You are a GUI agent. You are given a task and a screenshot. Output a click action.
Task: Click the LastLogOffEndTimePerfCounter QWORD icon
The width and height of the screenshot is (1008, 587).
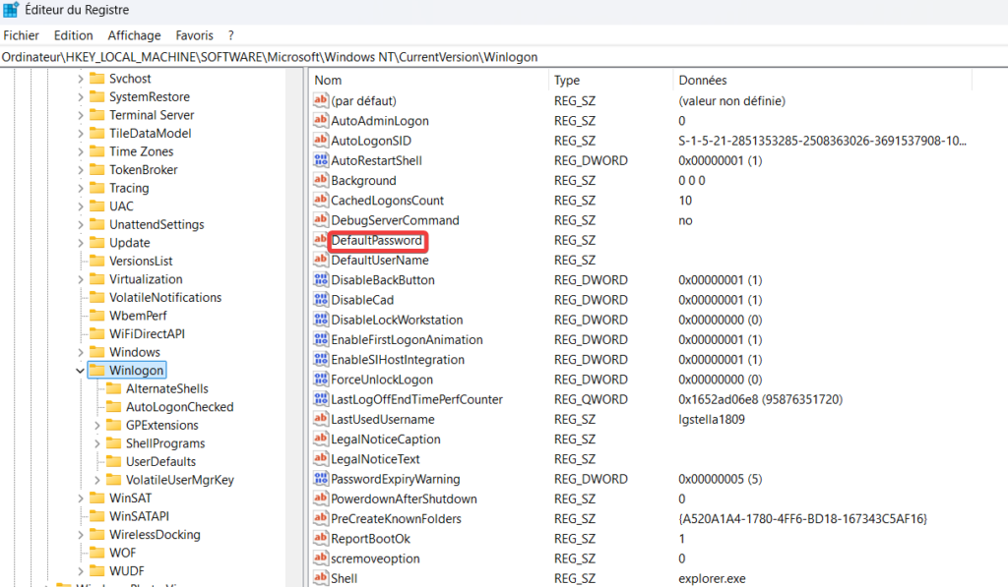click(320, 399)
